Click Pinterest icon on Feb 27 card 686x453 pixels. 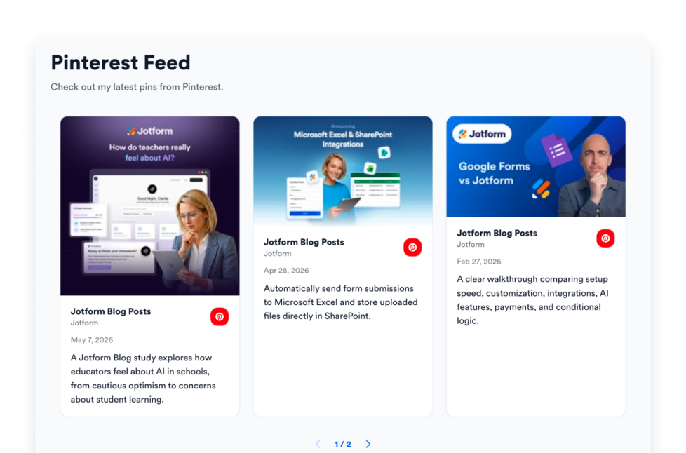605,238
